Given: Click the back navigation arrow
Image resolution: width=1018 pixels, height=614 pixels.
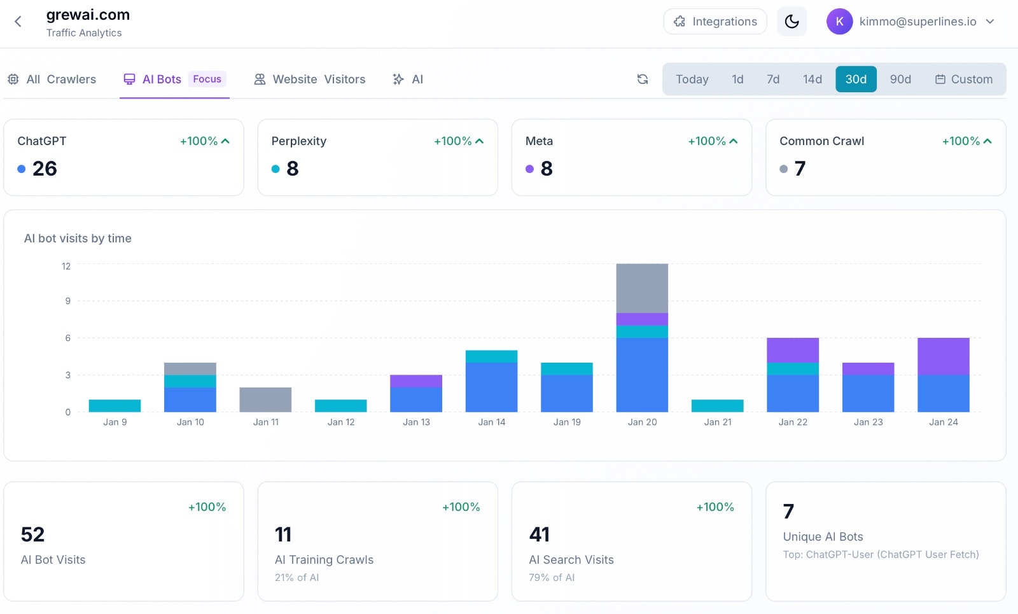Looking at the screenshot, I should point(17,21).
